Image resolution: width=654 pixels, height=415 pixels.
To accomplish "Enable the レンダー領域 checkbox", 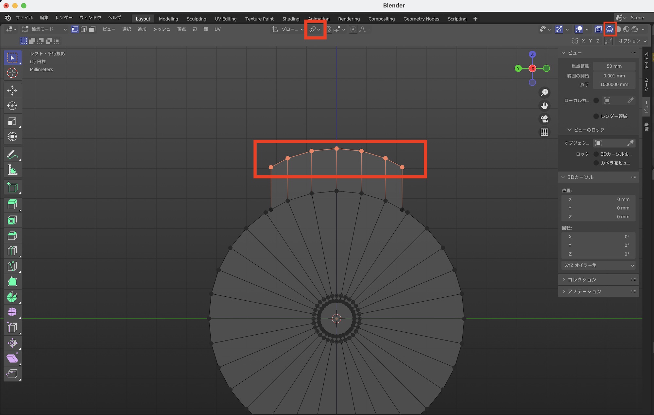I will click(596, 116).
